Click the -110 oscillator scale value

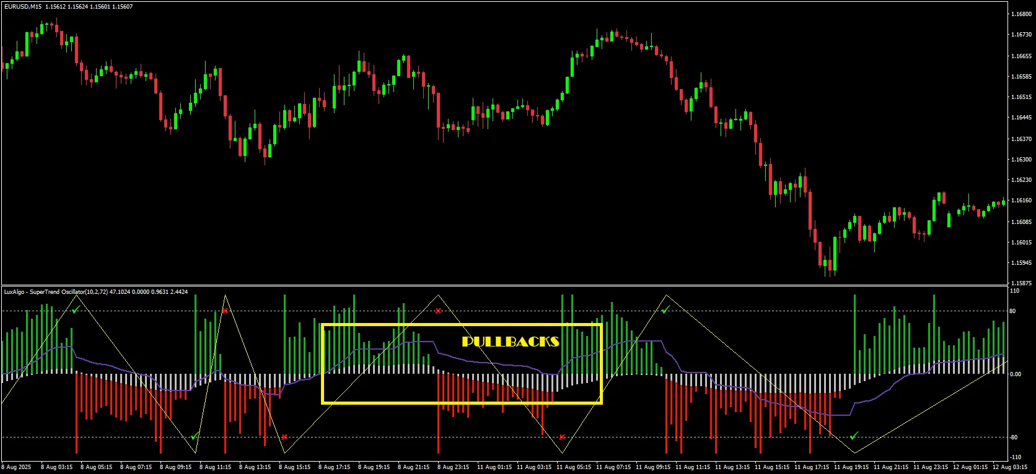[x=1015, y=457]
